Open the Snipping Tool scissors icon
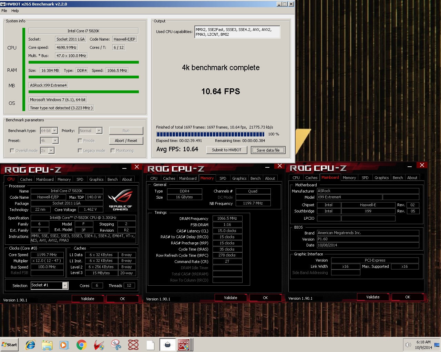Viewport: 441px width, 352px height. point(116,345)
